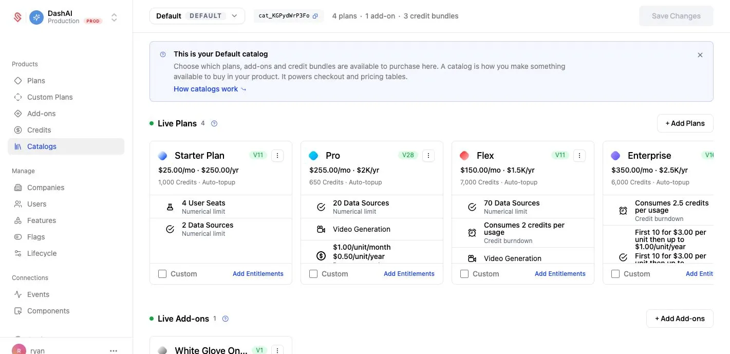Click Pro's dollar pricing icon
This screenshot has height=354, width=730.
click(321, 255)
